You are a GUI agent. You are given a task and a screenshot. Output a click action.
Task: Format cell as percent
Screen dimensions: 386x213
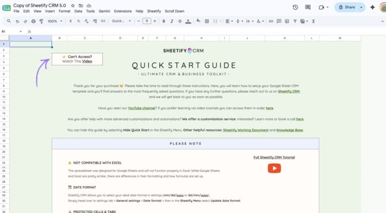(79, 21)
